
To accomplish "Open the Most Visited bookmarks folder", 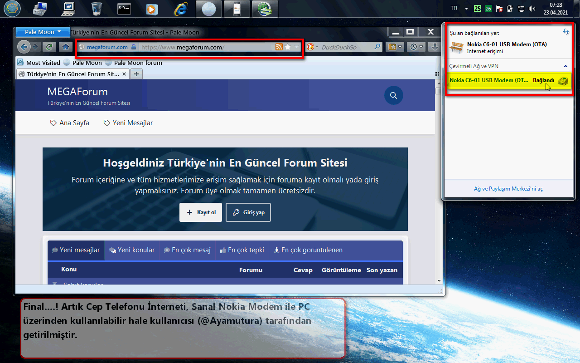I will coord(39,63).
